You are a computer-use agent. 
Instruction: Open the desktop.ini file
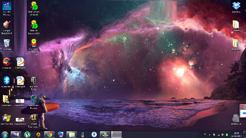(236, 120)
